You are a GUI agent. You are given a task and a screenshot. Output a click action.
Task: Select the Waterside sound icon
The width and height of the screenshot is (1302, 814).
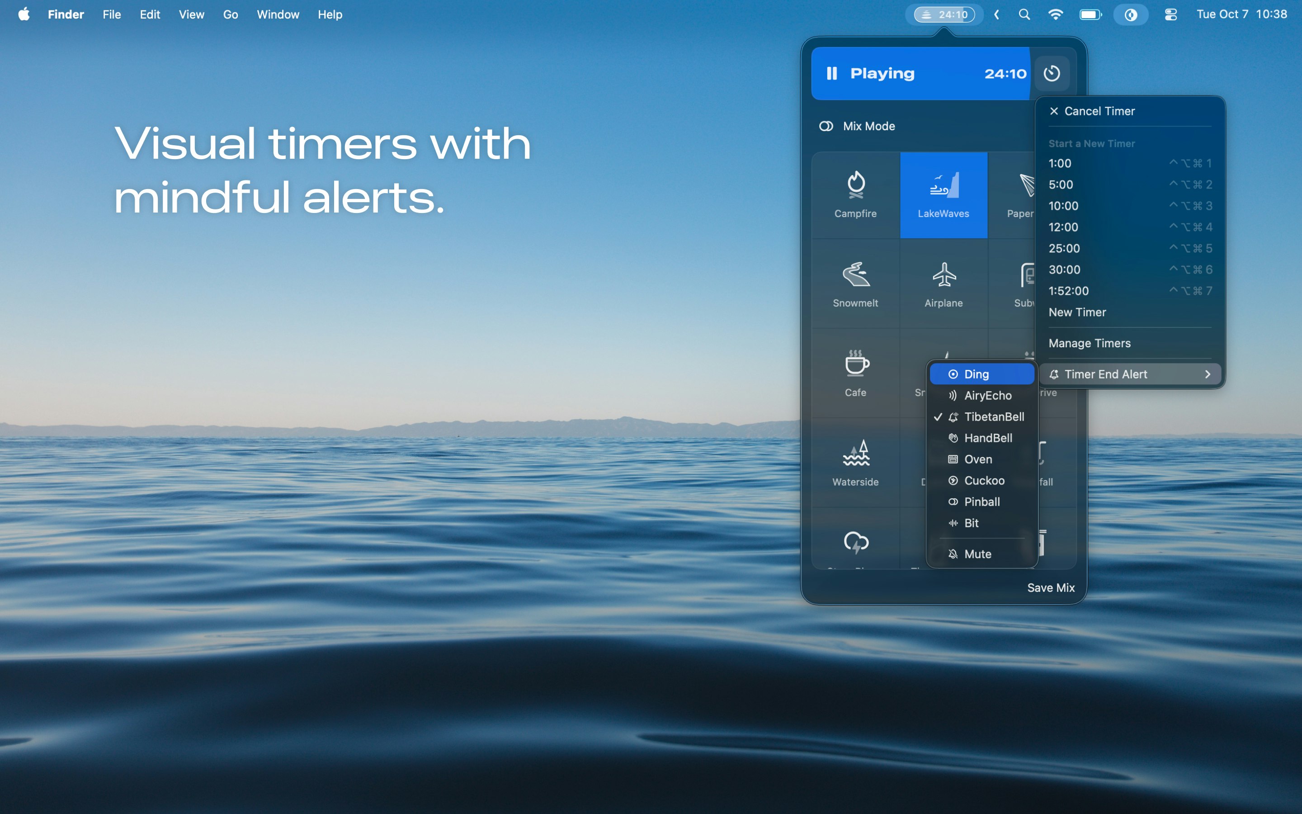pyautogui.click(x=855, y=453)
